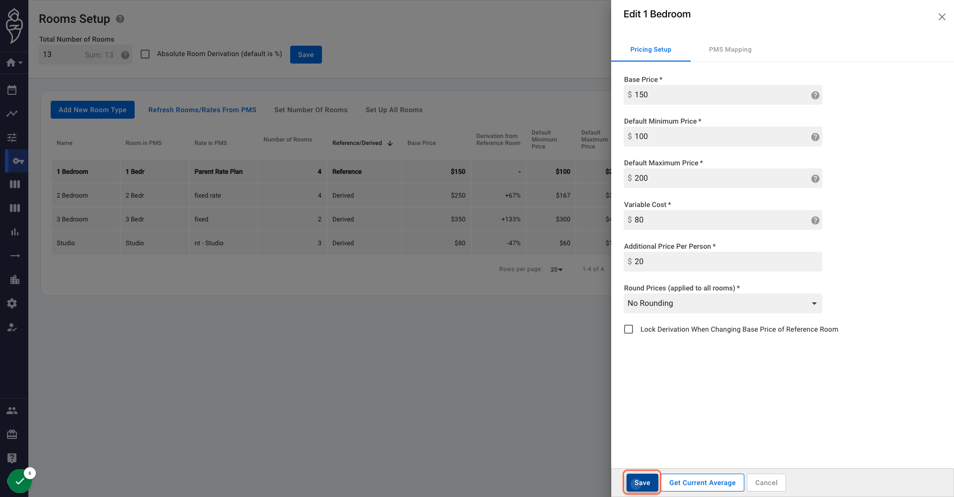
Task: Open the gift card icon in sidebar
Action: coord(12,434)
